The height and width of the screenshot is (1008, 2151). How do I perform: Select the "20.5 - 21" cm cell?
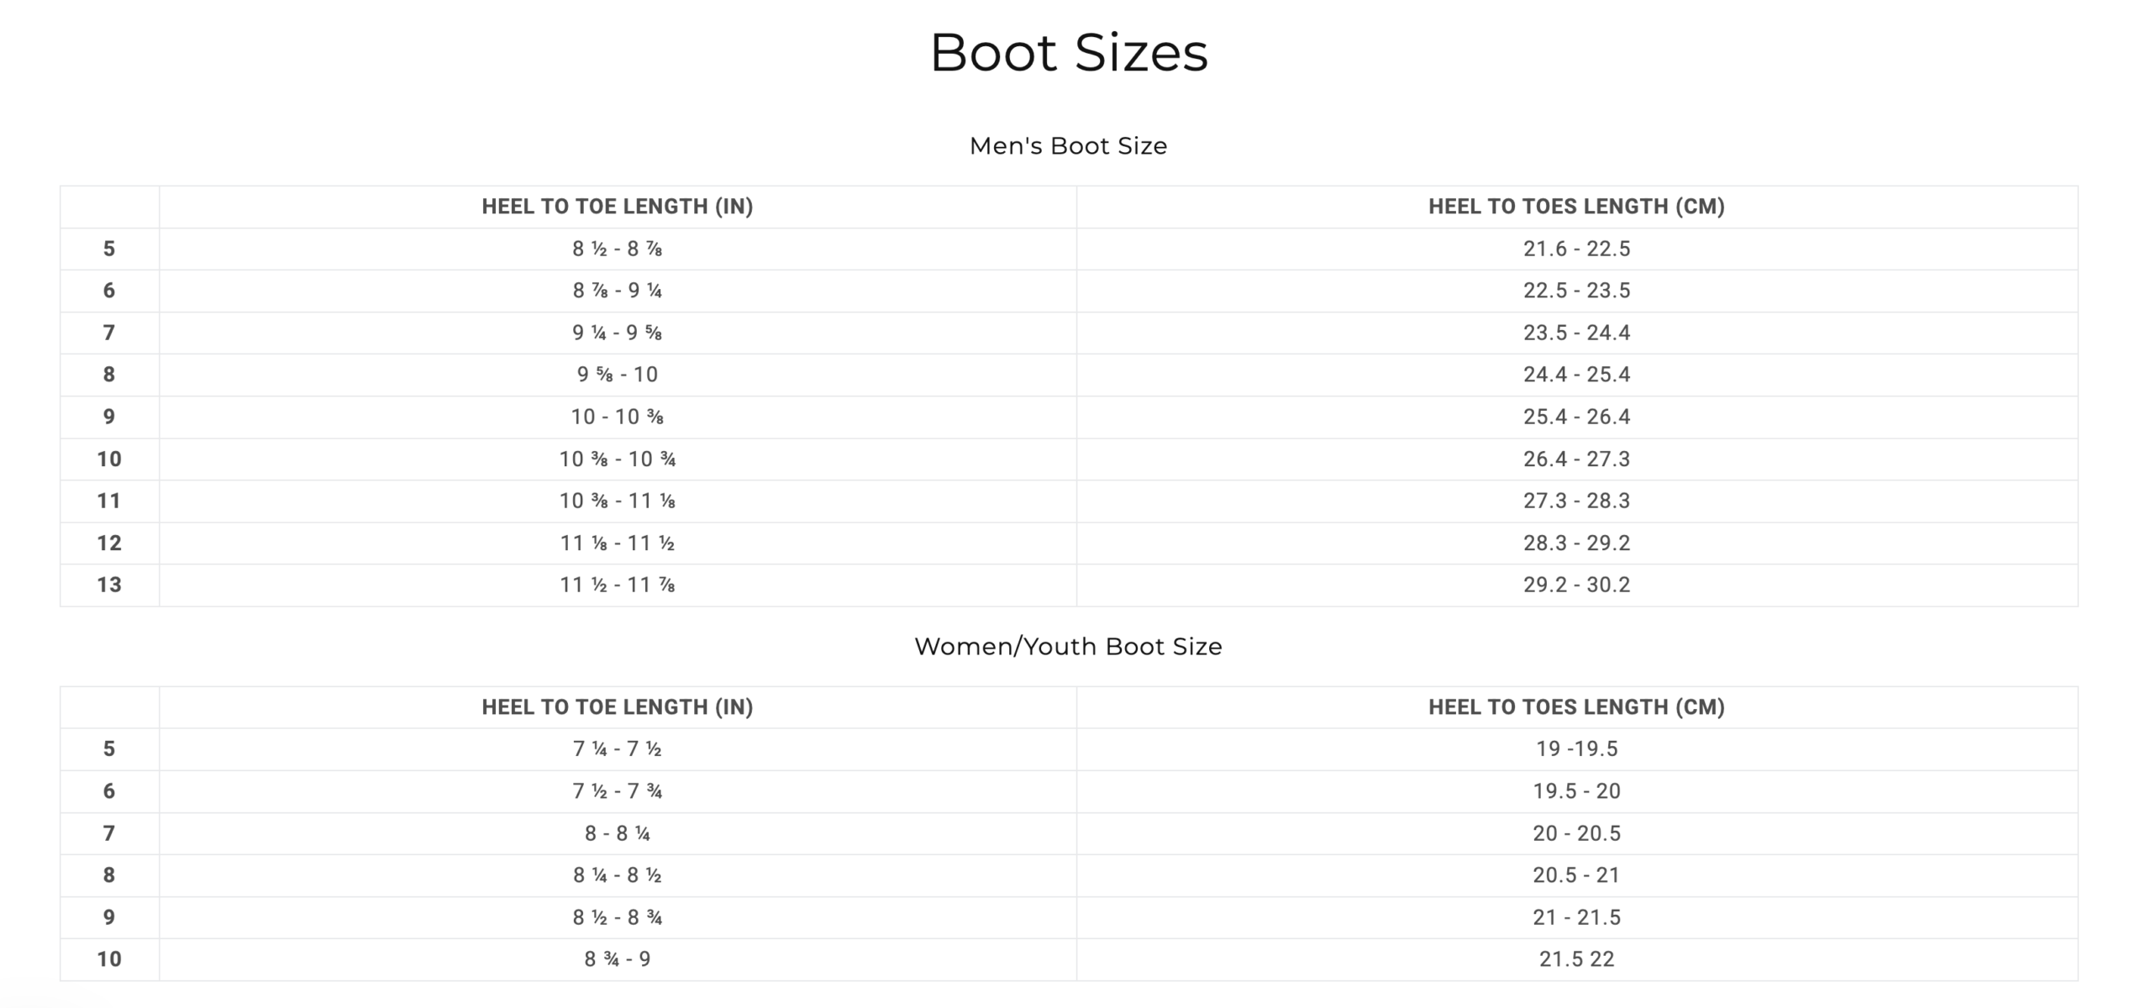point(1576,875)
